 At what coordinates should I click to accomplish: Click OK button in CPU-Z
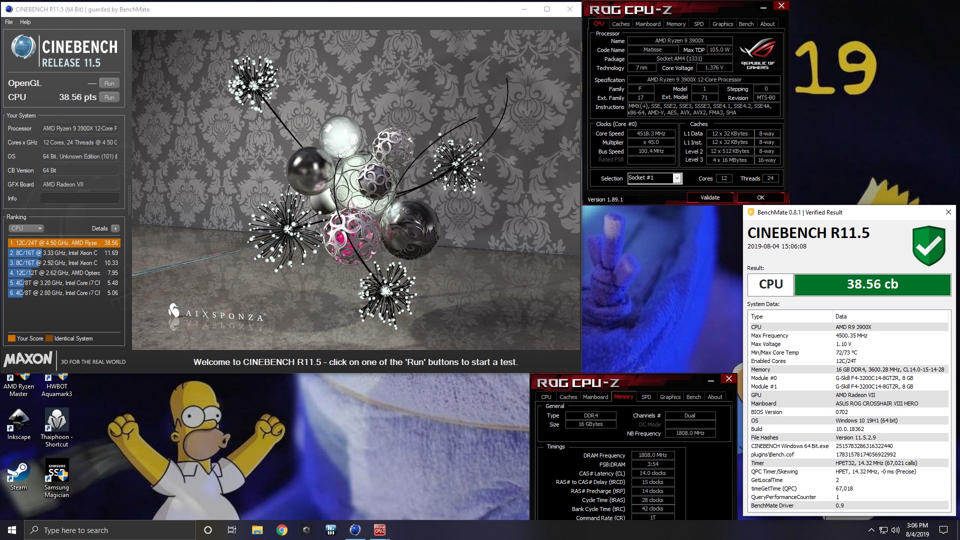[760, 197]
